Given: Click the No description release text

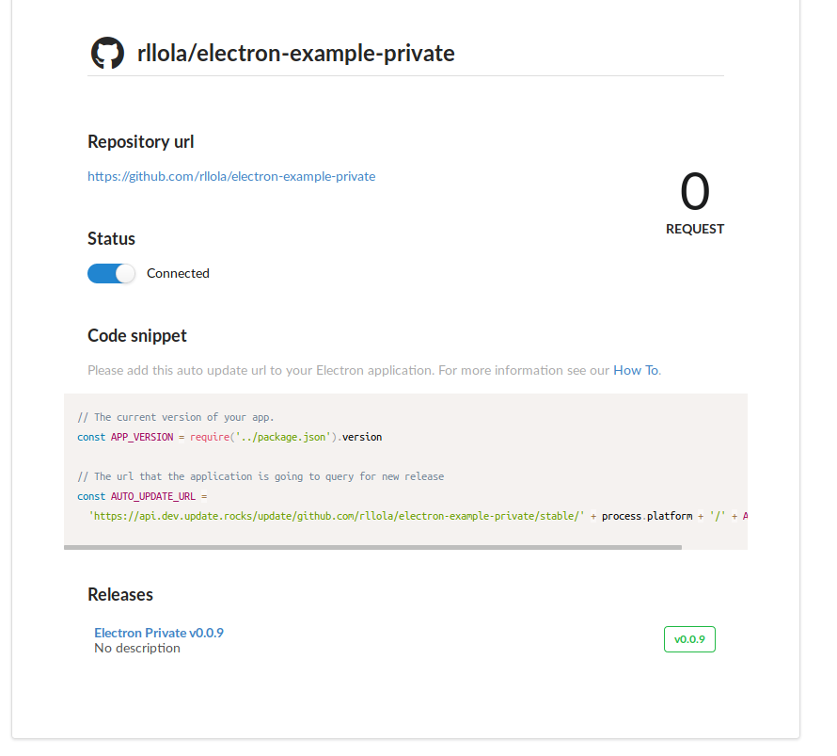Looking at the screenshot, I should pos(137,648).
